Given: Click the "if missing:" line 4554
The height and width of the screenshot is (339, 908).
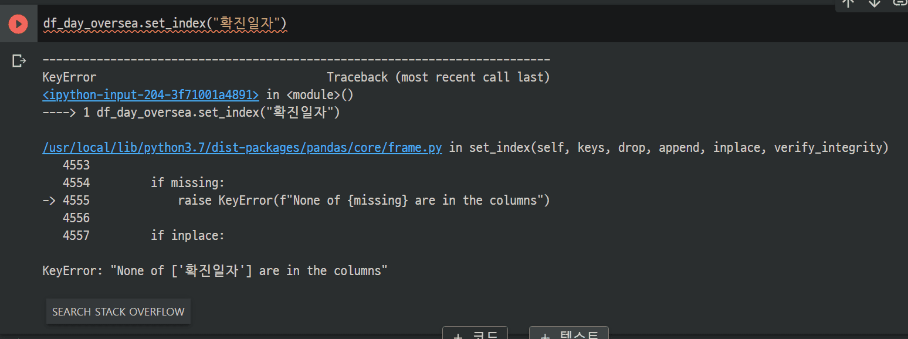Looking at the screenshot, I should 188,182.
